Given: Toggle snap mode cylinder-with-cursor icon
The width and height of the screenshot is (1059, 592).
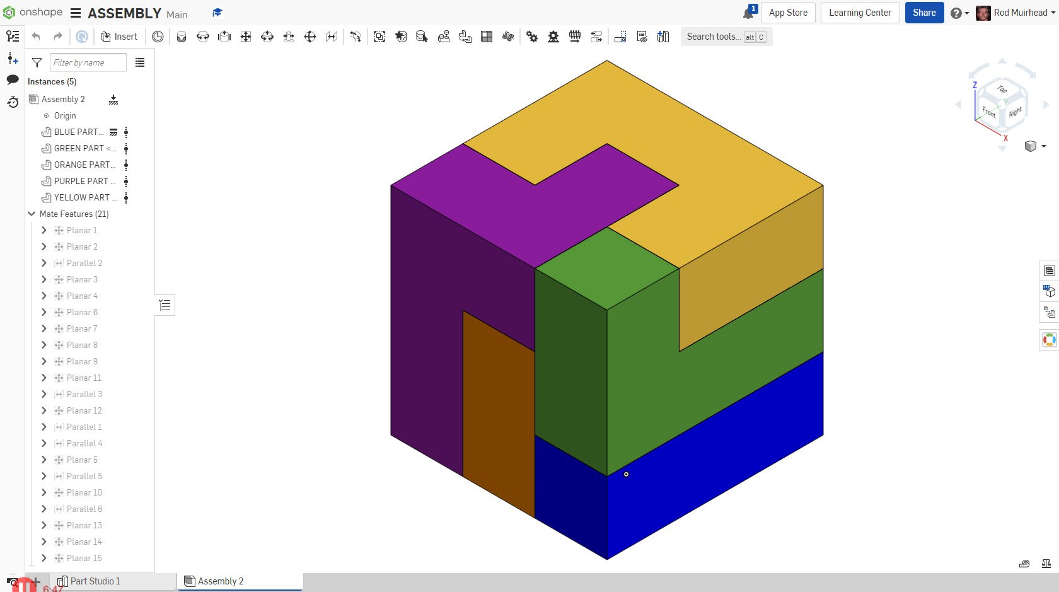Looking at the screenshot, I should tap(422, 37).
